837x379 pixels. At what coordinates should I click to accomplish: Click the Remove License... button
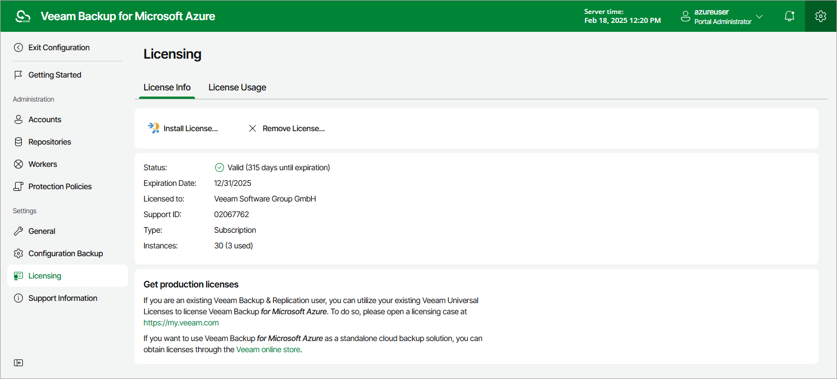287,128
